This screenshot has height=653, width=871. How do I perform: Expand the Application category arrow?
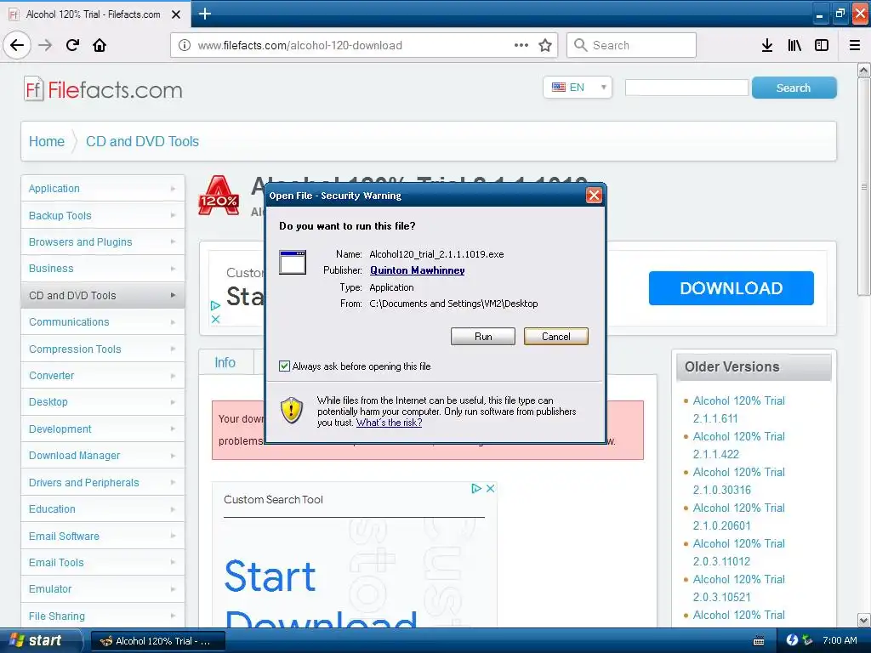pos(174,189)
